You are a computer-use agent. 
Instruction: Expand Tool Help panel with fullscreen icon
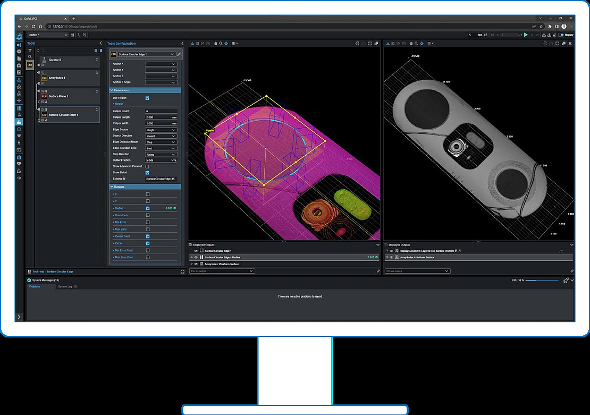coord(182,272)
